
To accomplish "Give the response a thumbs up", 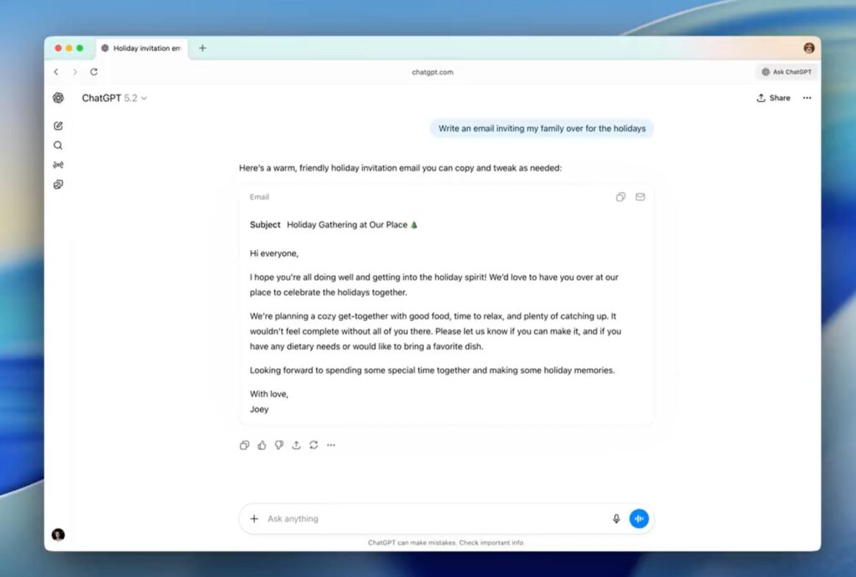I will point(262,445).
